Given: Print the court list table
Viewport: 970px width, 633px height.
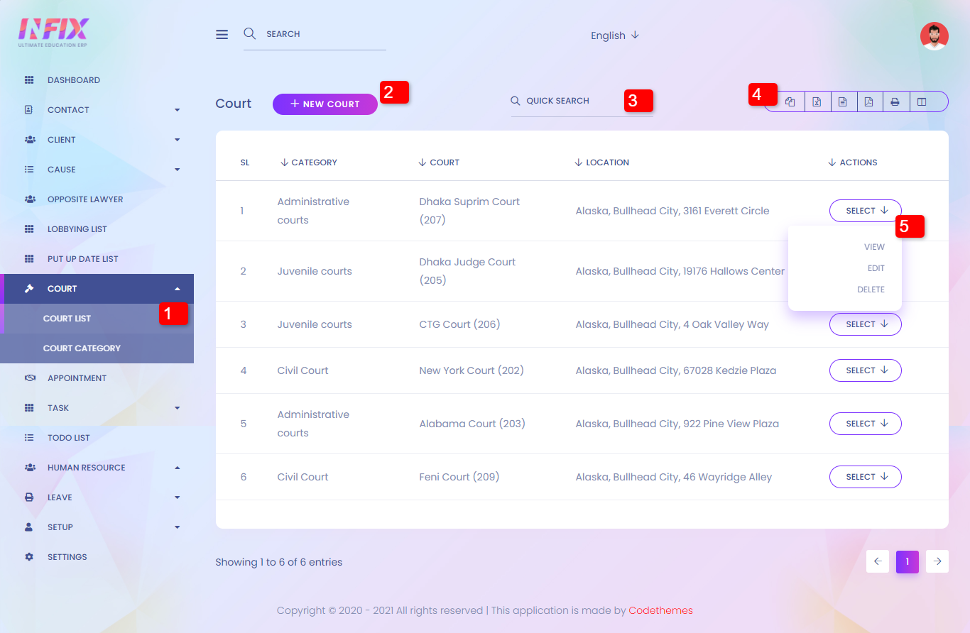Looking at the screenshot, I should 895,102.
